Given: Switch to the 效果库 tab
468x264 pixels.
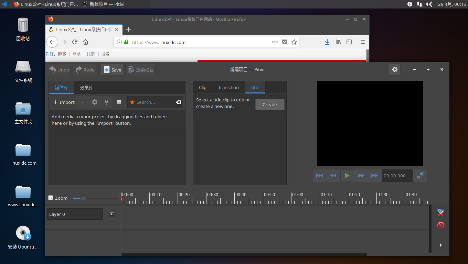Looking at the screenshot, I should point(86,88).
